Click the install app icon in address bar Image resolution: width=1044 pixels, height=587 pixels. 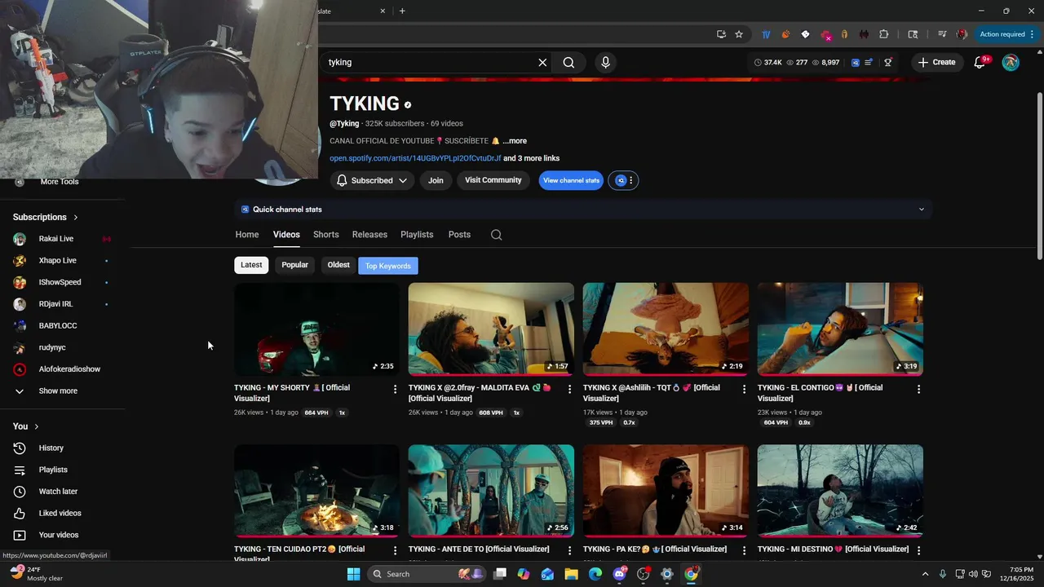point(721,34)
